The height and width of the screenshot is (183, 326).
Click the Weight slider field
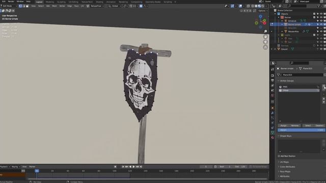coord(301,130)
